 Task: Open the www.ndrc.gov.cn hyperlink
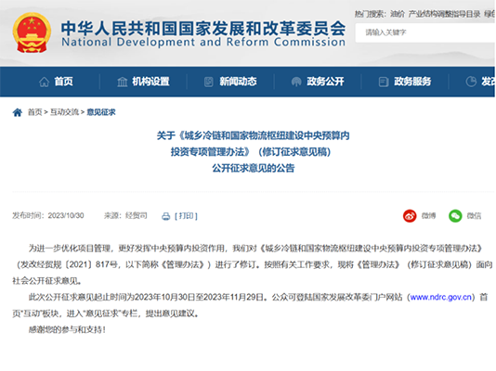pyautogui.click(x=441, y=297)
